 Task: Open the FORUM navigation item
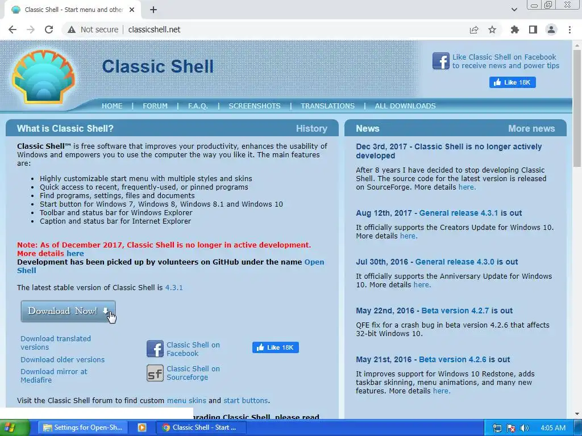tap(155, 106)
